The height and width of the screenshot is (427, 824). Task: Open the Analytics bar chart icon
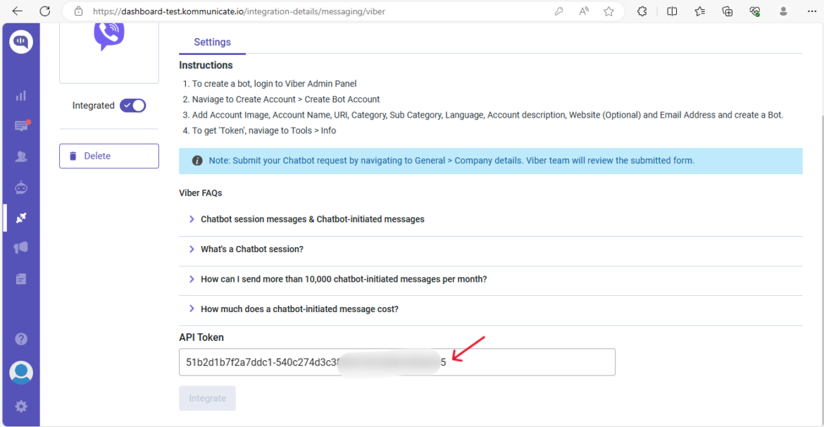[20, 95]
